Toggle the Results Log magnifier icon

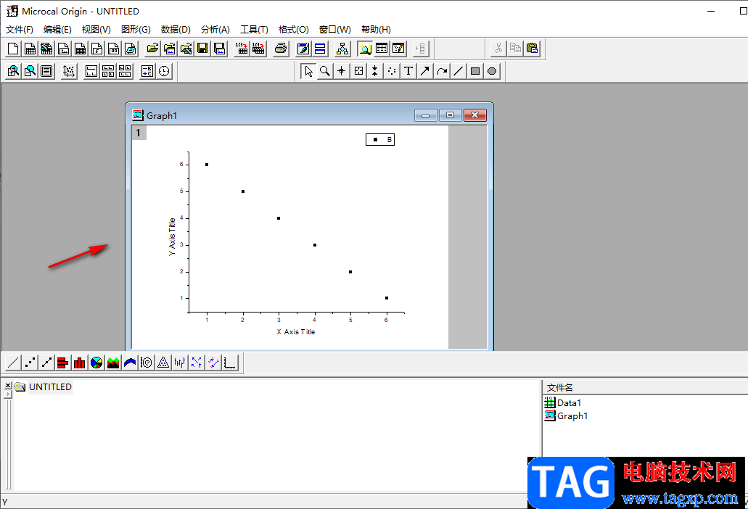pos(365,49)
